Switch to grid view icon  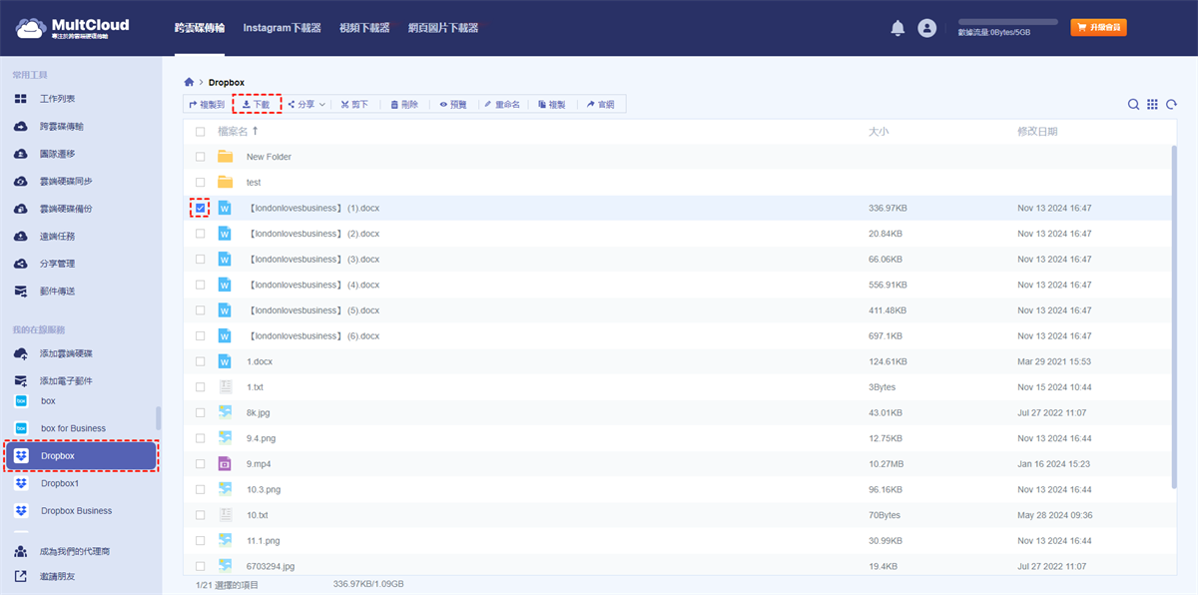[1152, 105]
